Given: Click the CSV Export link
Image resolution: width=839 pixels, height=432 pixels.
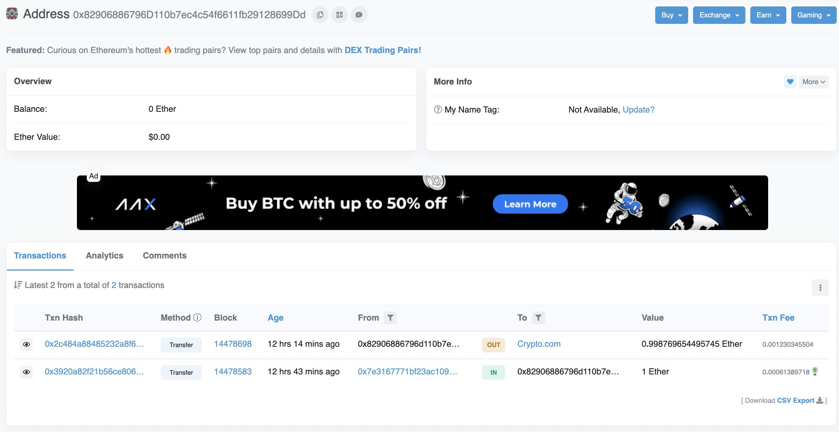Looking at the screenshot, I should tap(795, 401).
